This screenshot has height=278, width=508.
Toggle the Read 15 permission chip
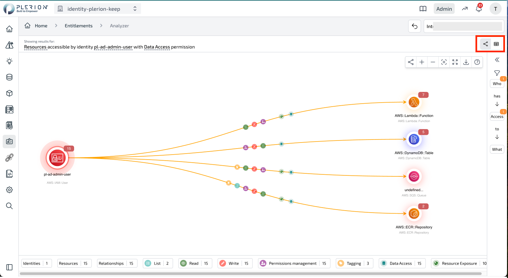(x=195, y=263)
